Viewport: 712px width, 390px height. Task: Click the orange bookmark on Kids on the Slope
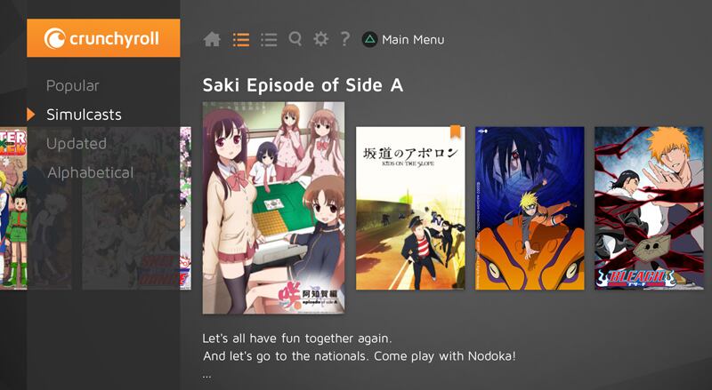[455, 131]
